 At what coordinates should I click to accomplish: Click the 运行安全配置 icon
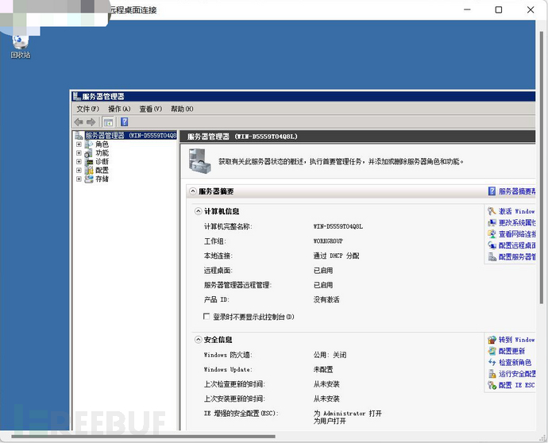pos(492,374)
